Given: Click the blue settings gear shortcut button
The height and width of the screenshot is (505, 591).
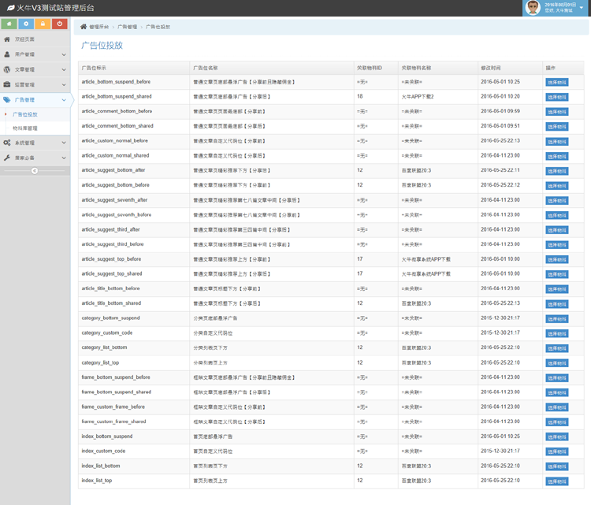Looking at the screenshot, I should 26,24.
